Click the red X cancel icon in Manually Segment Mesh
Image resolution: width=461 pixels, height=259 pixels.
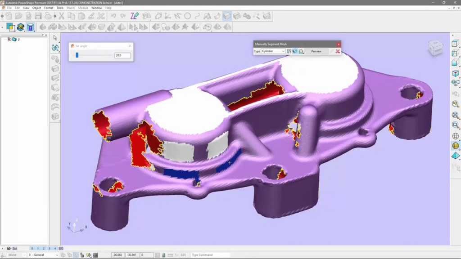pyautogui.click(x=338, y=51)
